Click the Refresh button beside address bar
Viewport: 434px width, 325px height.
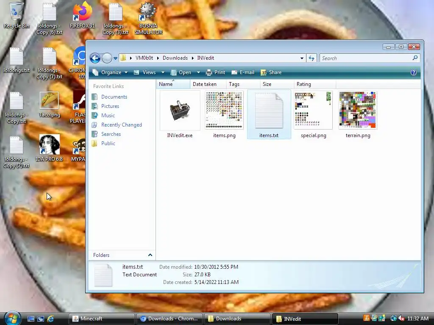coord(312,58)
